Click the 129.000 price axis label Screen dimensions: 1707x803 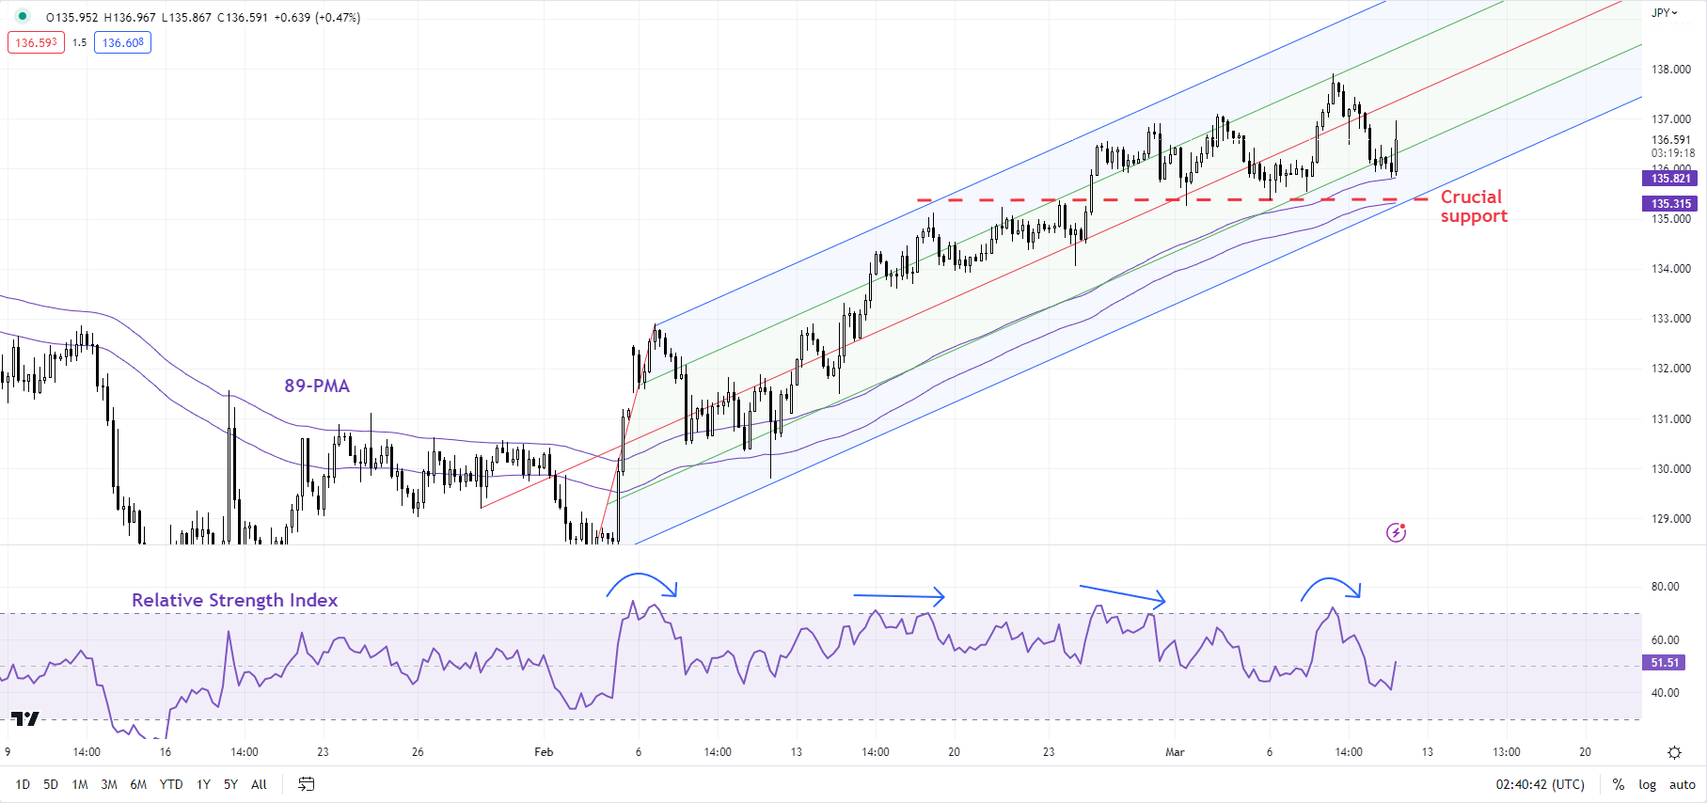pyautogui.click(x=1671, y=519)
